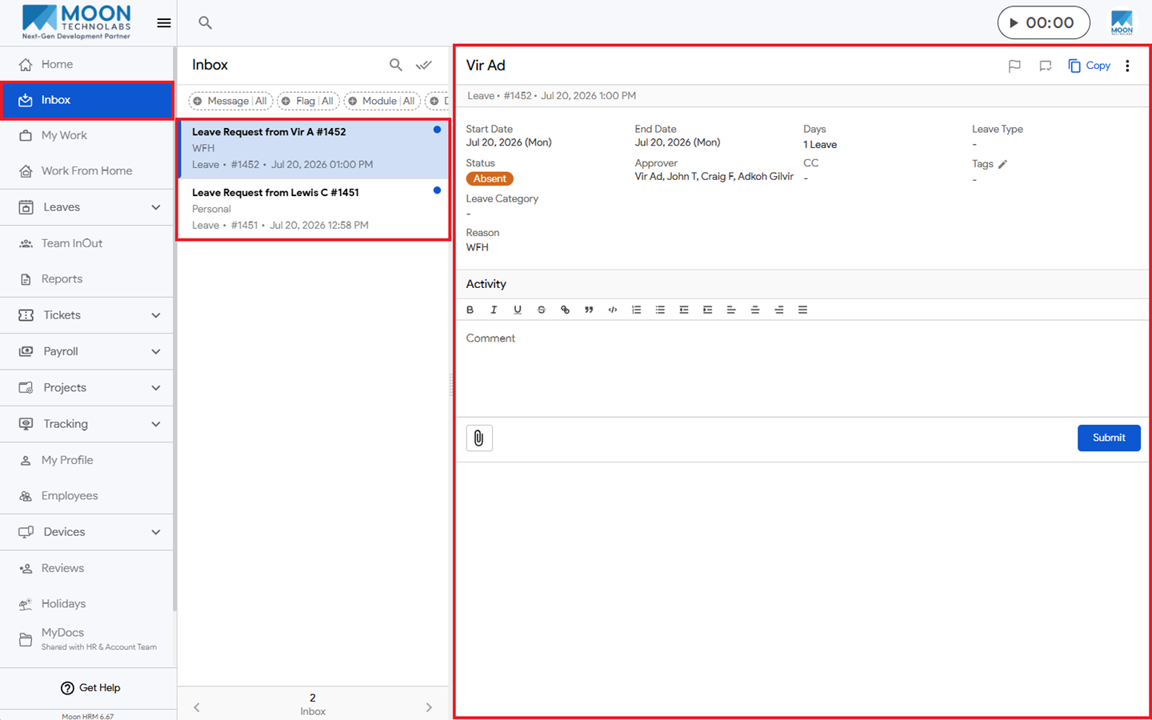Search within the Inbox list
This screenshot has height=720, width=1152.
coord(396,65)
